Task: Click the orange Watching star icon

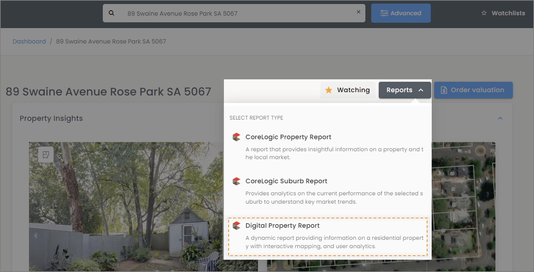Action: coord(329,90)
